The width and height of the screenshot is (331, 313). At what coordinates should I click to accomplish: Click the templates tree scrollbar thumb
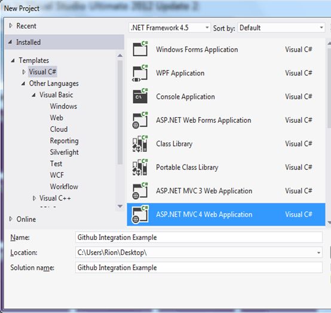120,113
